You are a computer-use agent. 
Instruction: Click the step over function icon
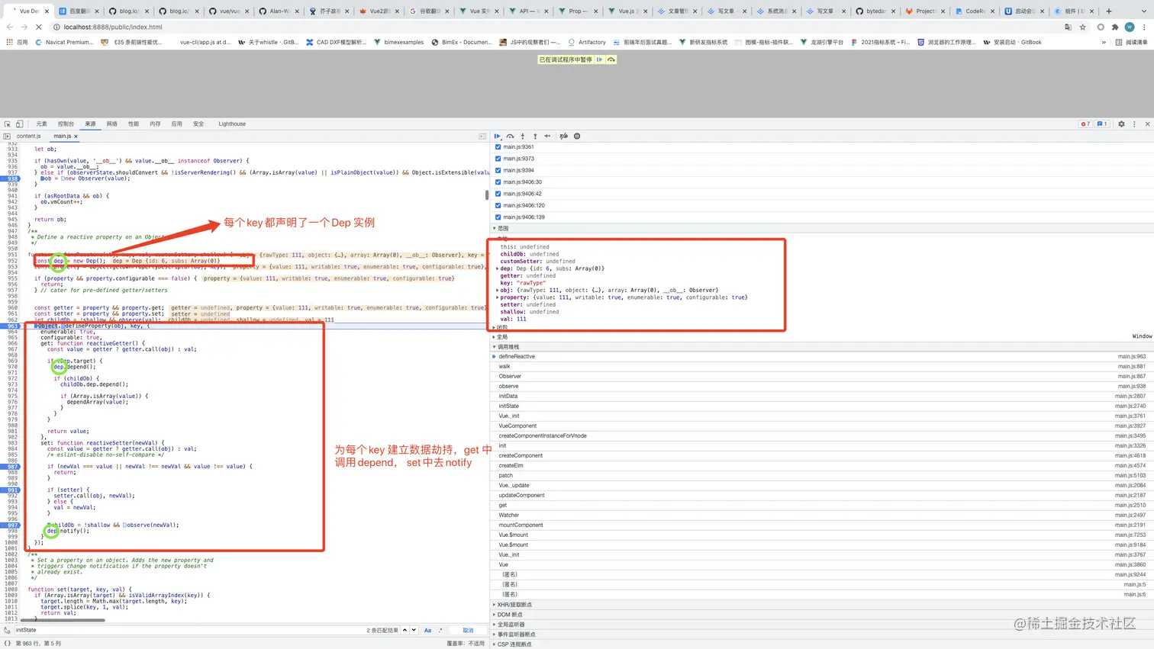(511, 137)
